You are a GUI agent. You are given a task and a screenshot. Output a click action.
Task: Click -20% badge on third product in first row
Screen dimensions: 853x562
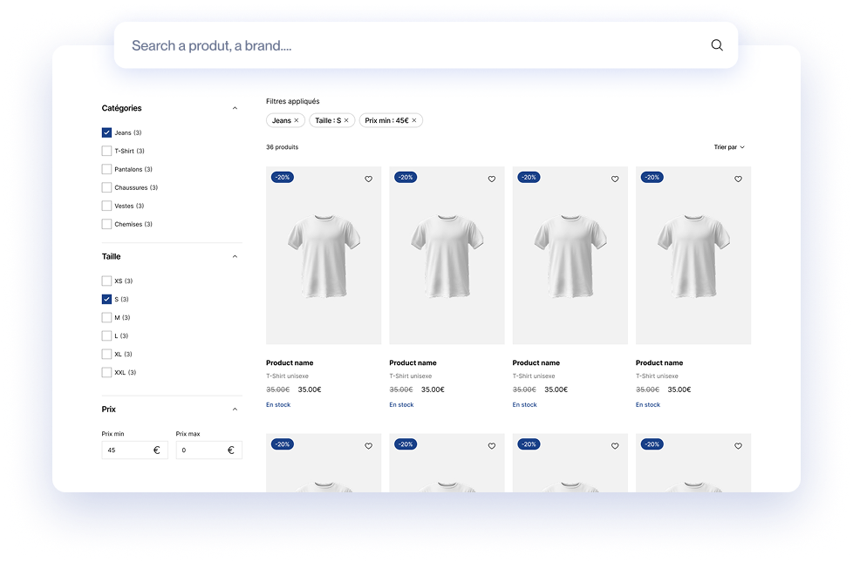coord(529,177)
